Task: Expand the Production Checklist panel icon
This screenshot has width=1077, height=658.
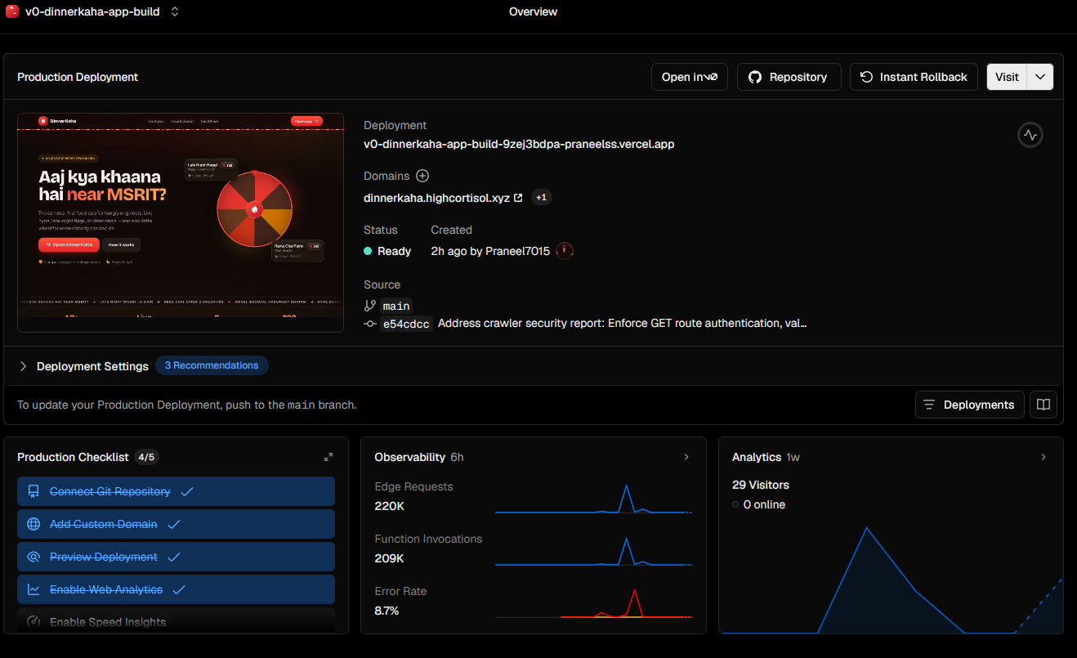Action: click(328, 457)
